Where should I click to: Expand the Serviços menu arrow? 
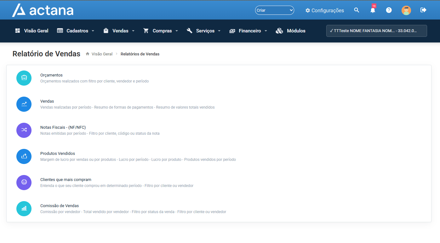(219, 31)
